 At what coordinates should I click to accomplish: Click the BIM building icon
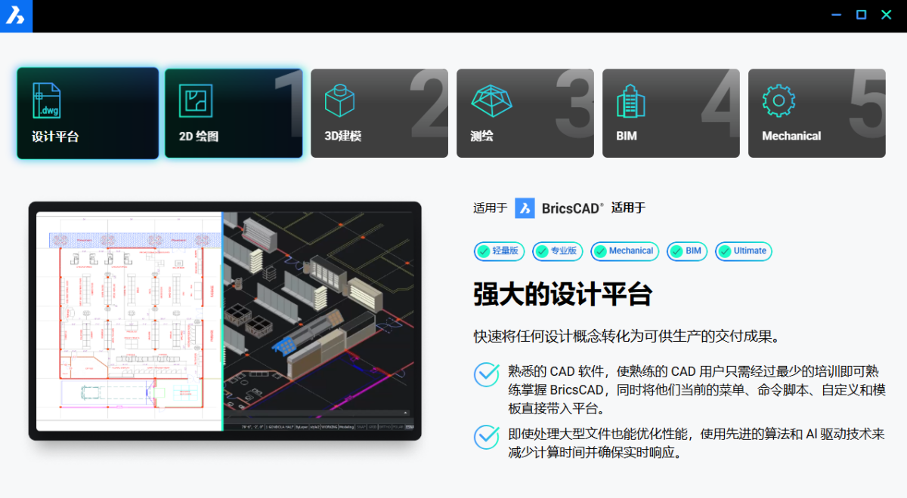click(630, 100)
